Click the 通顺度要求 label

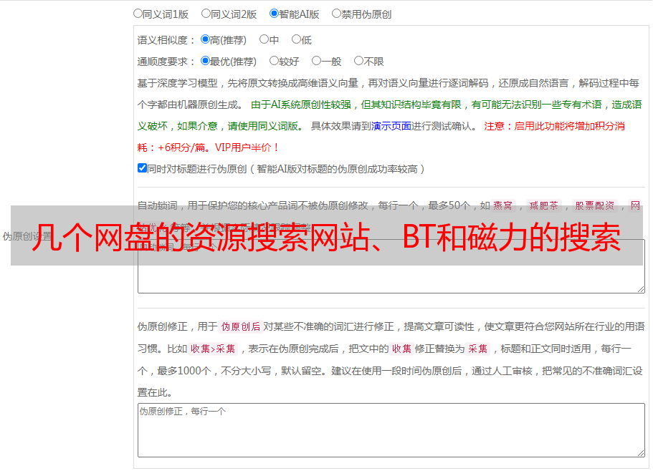coord(166,62)
